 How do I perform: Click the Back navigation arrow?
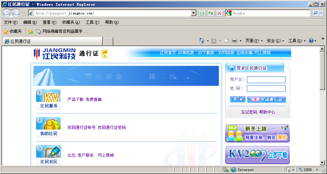(x=6, y=13)
